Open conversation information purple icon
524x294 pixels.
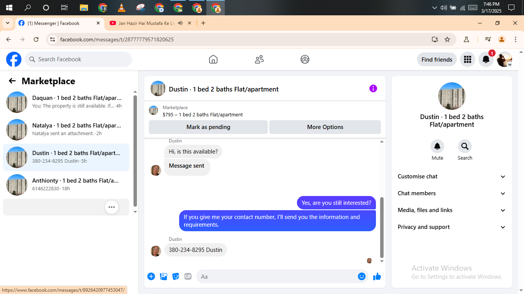tap(373, 88)
